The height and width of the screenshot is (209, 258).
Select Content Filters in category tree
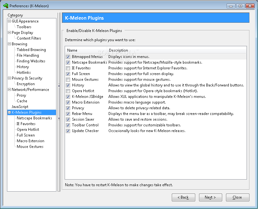pyautogui.click(x=29, y=38)
